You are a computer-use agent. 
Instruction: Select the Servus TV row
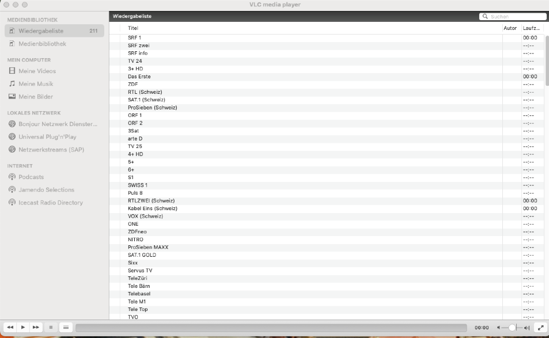(327, 271)
